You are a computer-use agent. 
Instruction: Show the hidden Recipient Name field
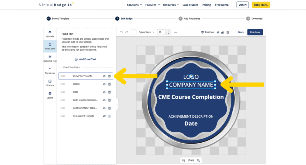point(104,116)
